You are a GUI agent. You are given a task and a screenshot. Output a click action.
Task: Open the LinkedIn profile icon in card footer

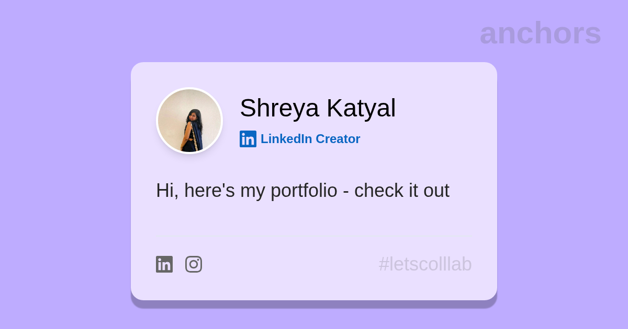click(x=164, y=264)
